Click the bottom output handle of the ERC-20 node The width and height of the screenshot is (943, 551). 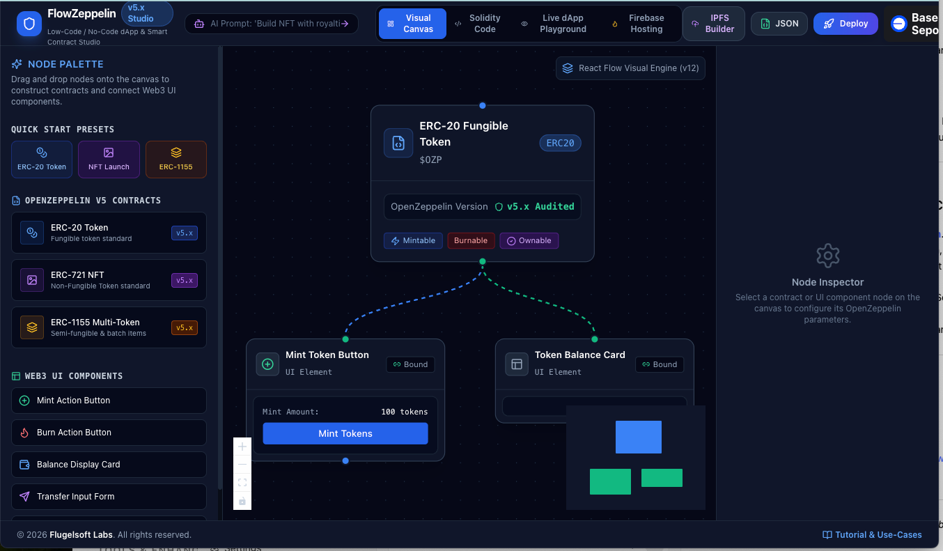click(483, 261)
